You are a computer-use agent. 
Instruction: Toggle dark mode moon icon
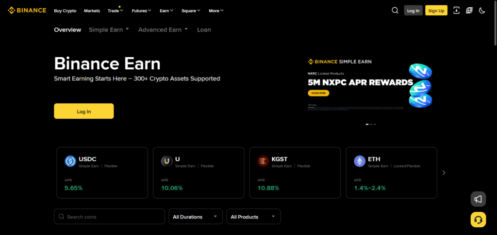point(482,11)
